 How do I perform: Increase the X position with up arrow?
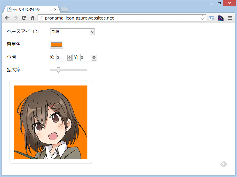[x=69, y=56]
